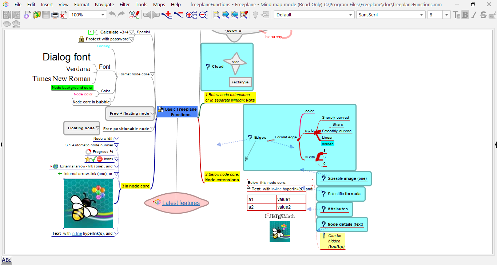
Task: Click the light bulb icon
Action: pyautogui.click(x=255, y=15)
